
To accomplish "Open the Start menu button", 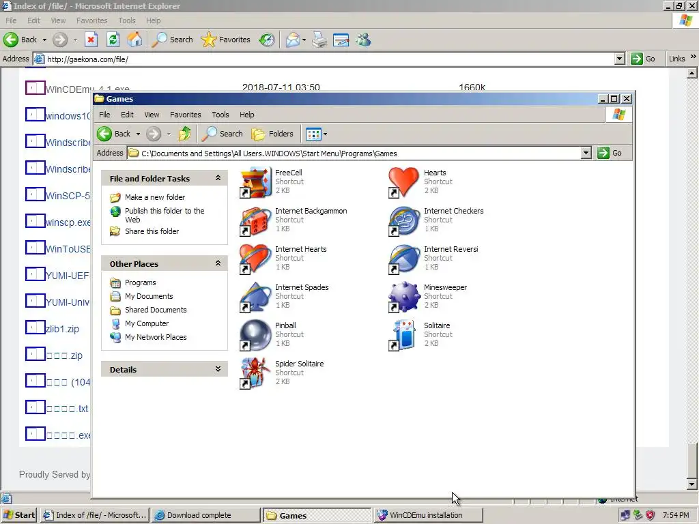I will 19,515.
